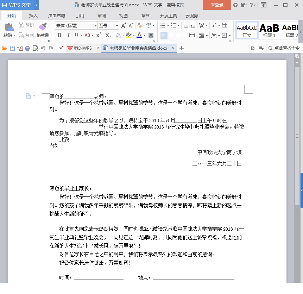Click the printer icon
303x294 pixels.
[x=28, y=48]
